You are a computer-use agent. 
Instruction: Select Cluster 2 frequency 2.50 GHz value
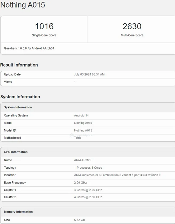(x=88, y=197)
